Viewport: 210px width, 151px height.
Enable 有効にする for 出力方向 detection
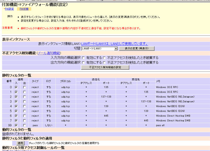pyautogui.click(x=84, y=63)
